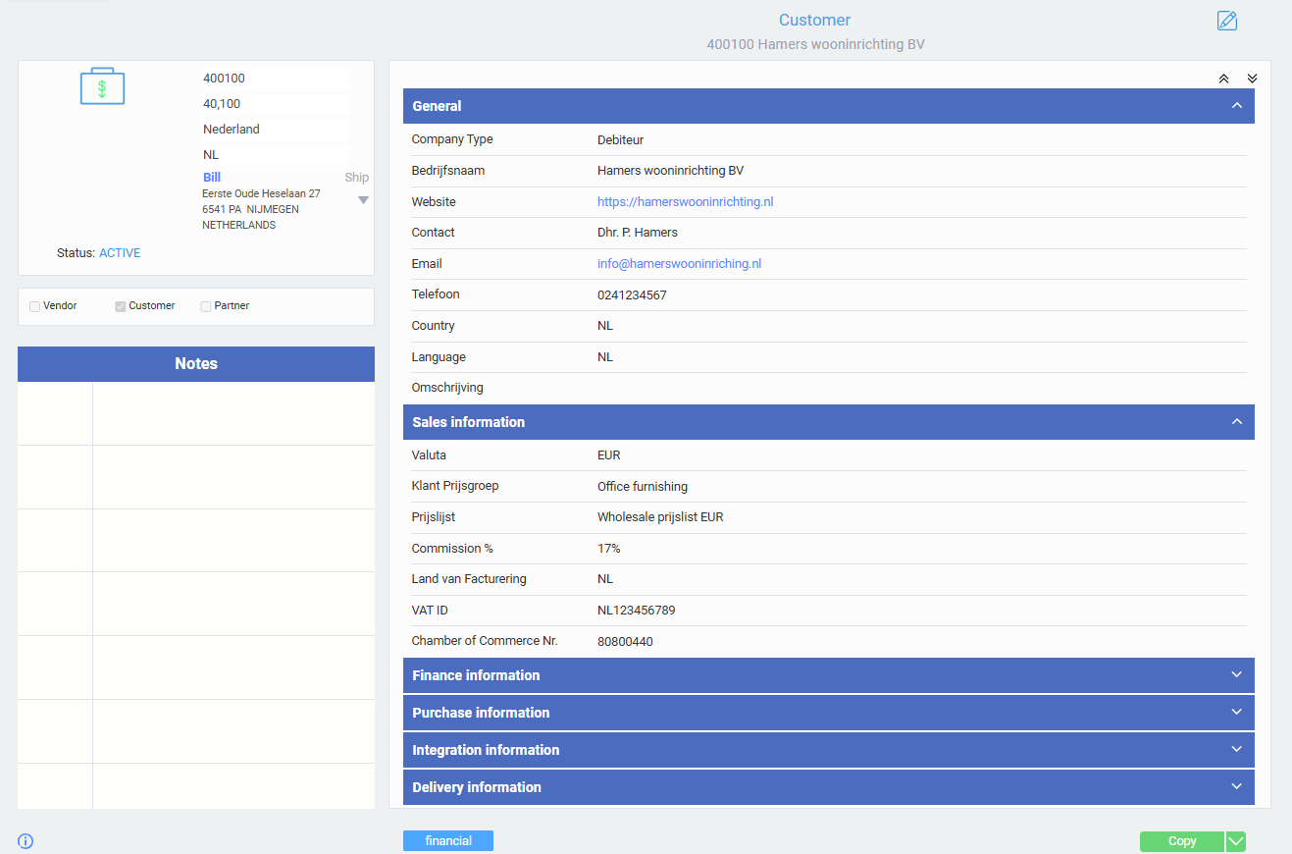Click the financial button
This screenshot has width=1292, height=854.
point(448,841)
